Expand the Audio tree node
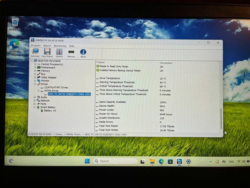Image resolution: width=250 pixels, height=188 pixels. [x=35, y=97]
